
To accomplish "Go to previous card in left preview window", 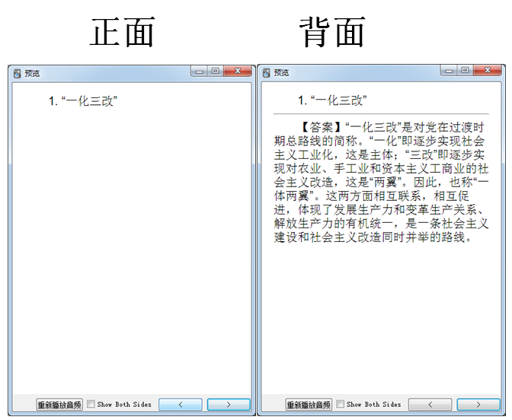I will (181, 404).
